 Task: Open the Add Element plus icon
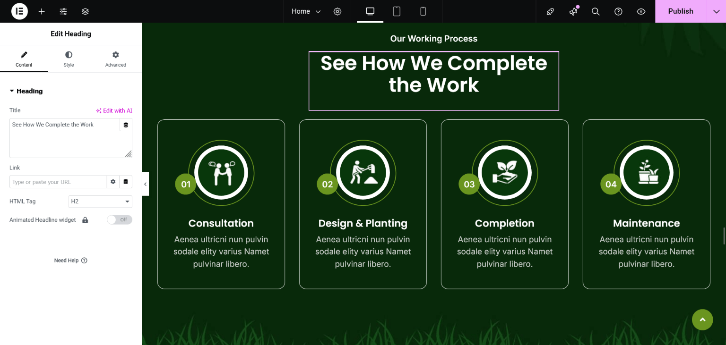point(42,11)
